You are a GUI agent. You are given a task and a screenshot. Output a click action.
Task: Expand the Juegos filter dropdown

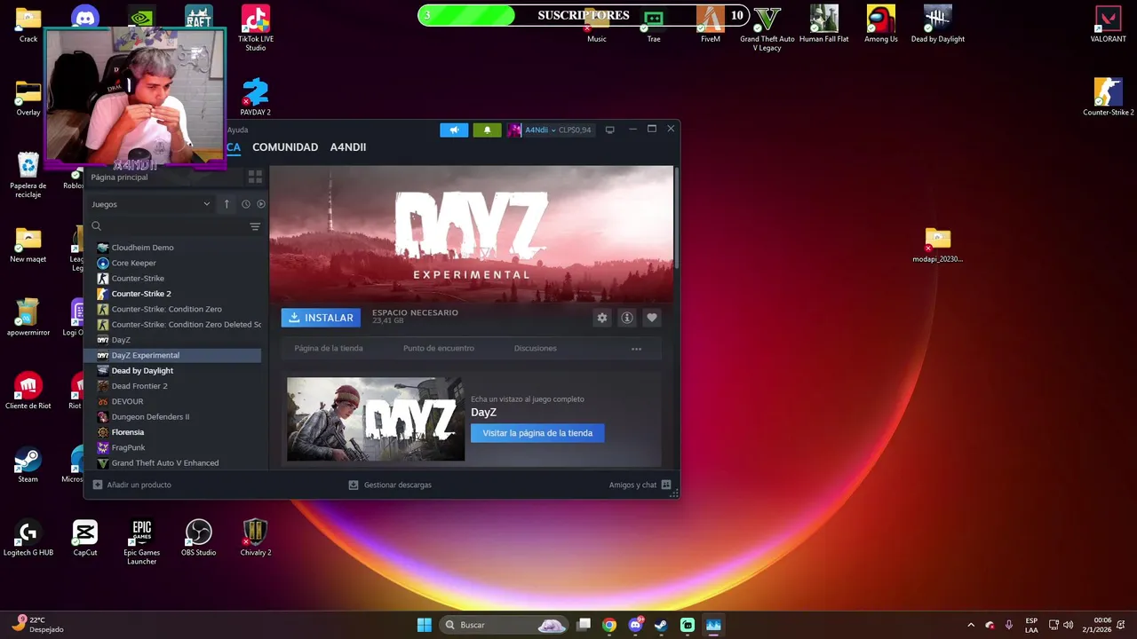tap(151, 204)
